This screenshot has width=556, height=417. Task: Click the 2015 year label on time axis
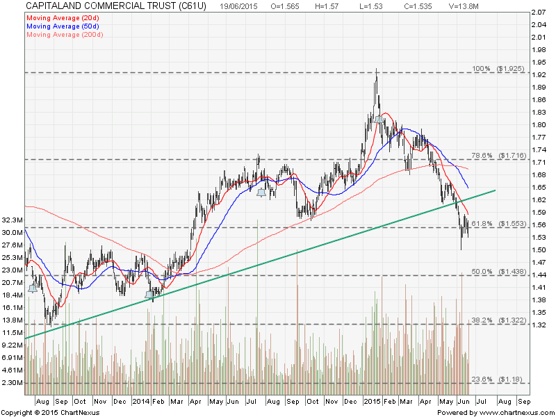coord(373,402)
